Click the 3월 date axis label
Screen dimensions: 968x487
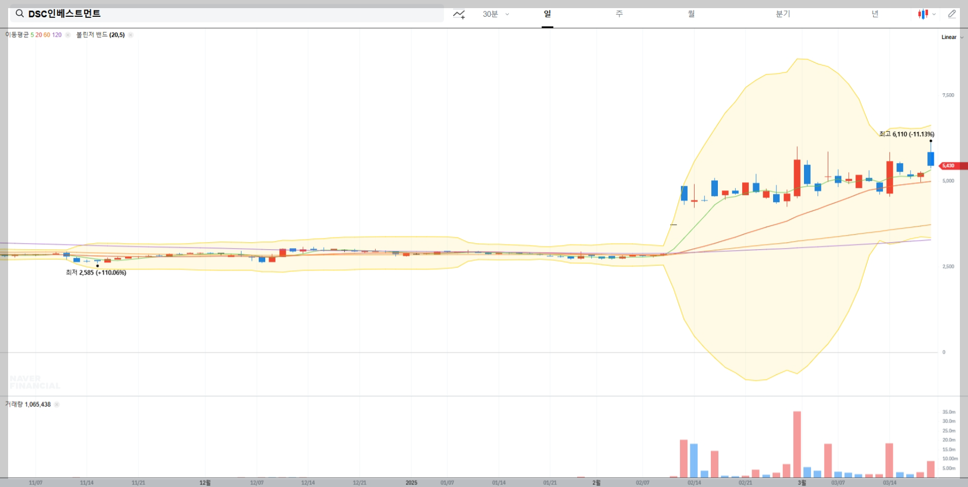click(x=802, y=483)
